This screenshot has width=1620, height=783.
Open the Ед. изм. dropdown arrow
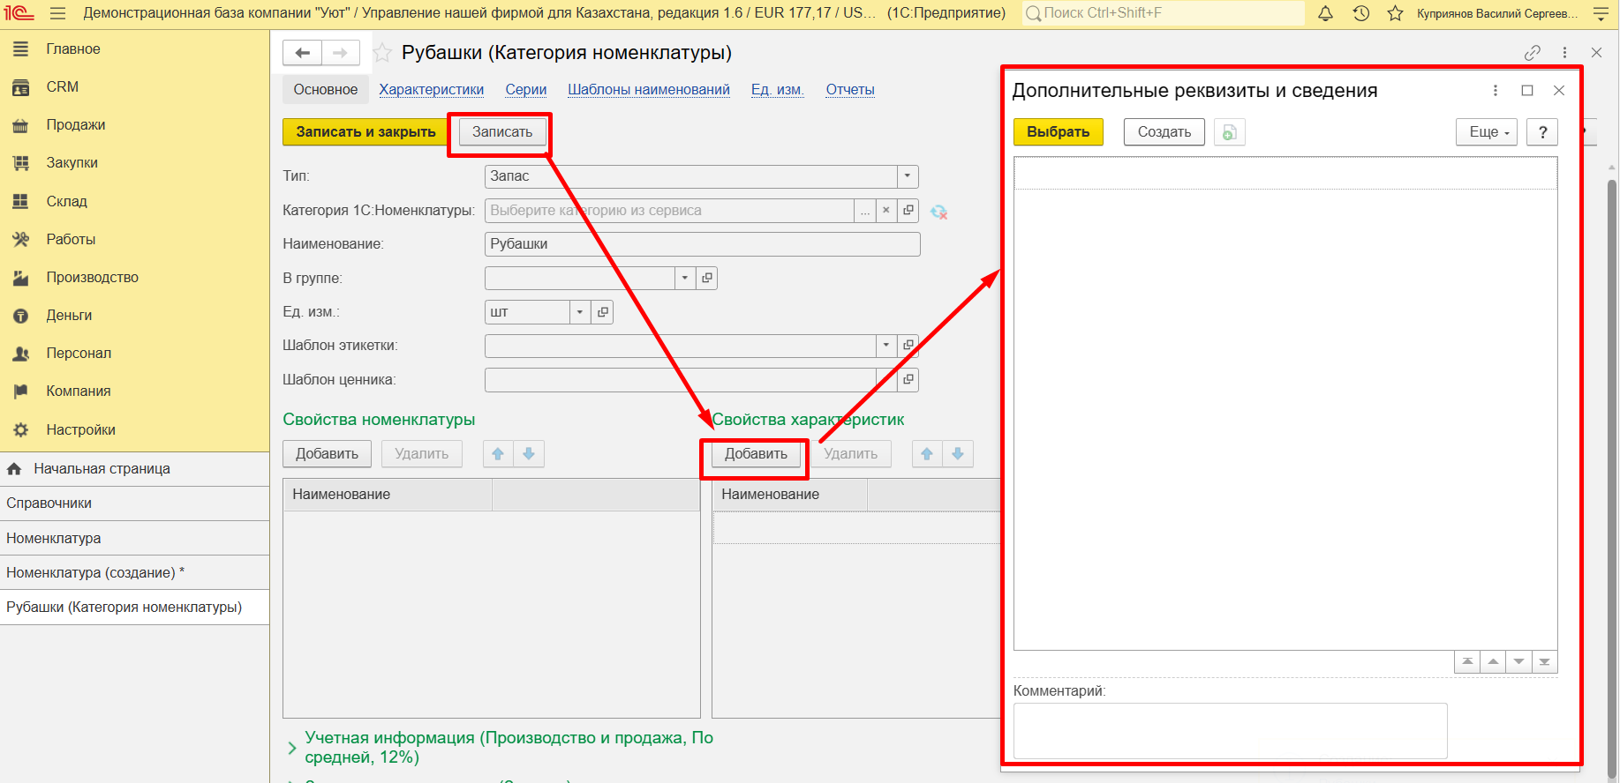[579, 312]
